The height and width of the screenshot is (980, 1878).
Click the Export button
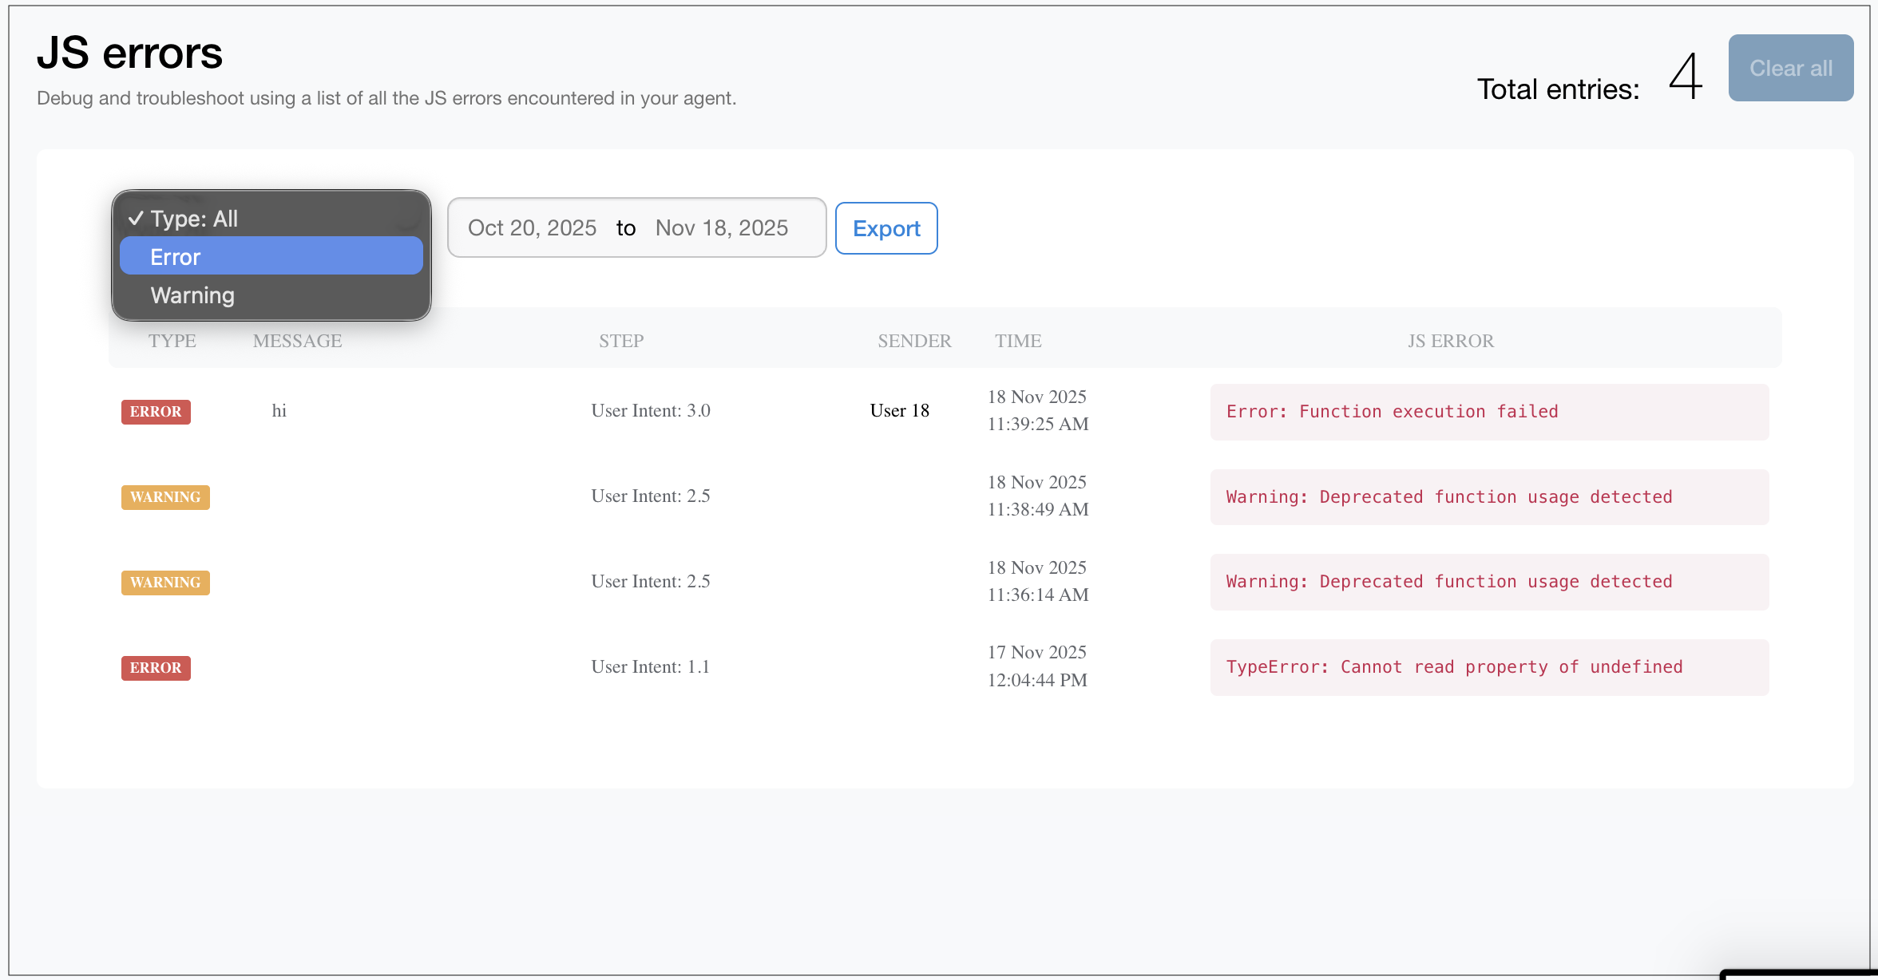[x=886, y=228]
